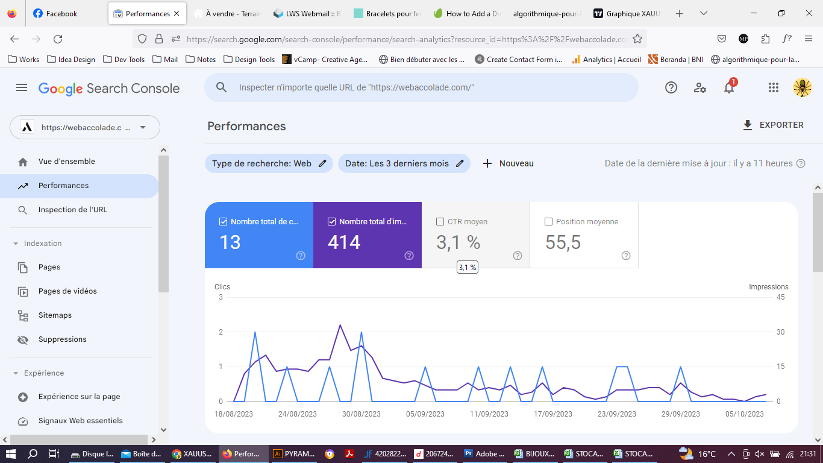The height and width of the screenshot is (463, 823).
Task: Edit the date filter pencil icon
Action: (x=460, y=163)
